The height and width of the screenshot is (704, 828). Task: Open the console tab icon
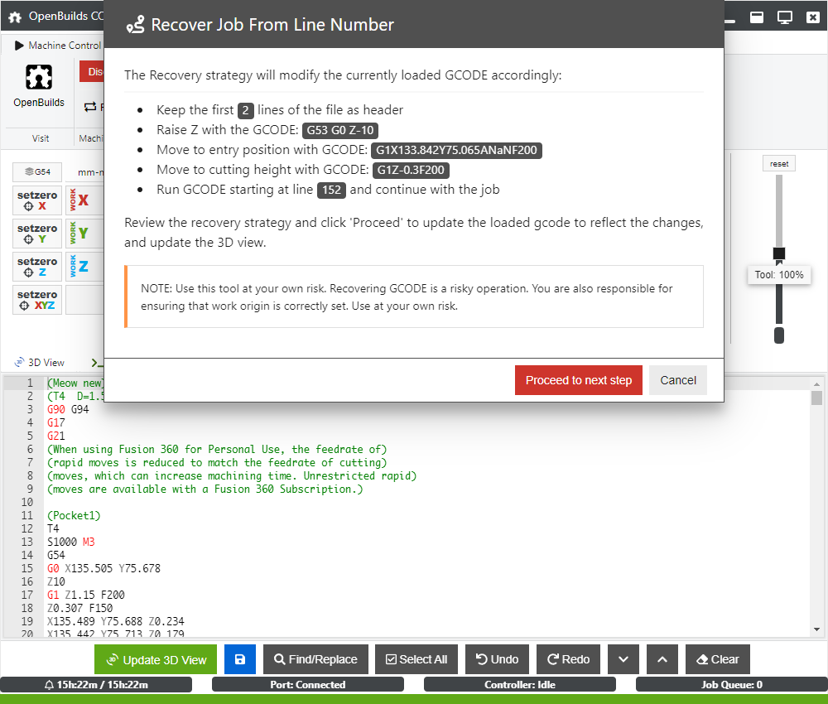(96, 362)
